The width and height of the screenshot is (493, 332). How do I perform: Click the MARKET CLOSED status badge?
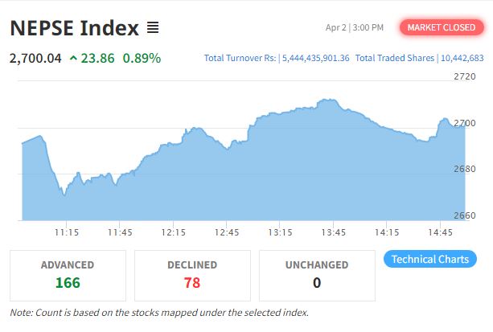tap(442, 28)
